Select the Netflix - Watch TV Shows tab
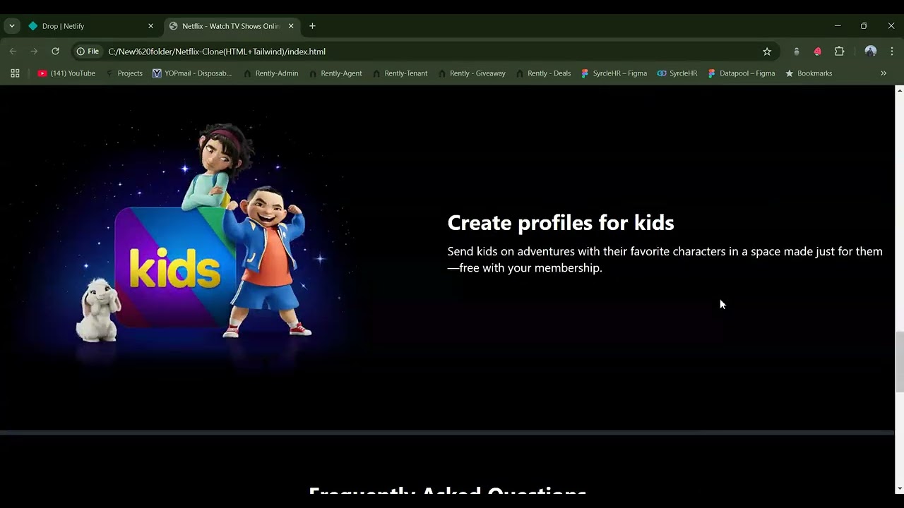Screen dimensions: 904x508 (232, 26)
